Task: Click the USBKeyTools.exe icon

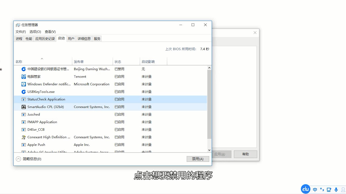Action: 24,92
